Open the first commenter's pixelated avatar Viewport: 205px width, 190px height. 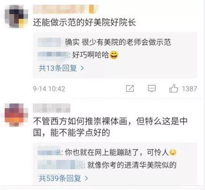pyautogui.click(x=16, y=16)
